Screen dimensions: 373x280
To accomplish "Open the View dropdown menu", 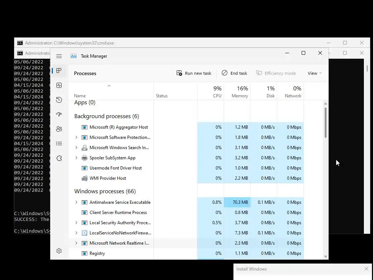I will [314, 73].
